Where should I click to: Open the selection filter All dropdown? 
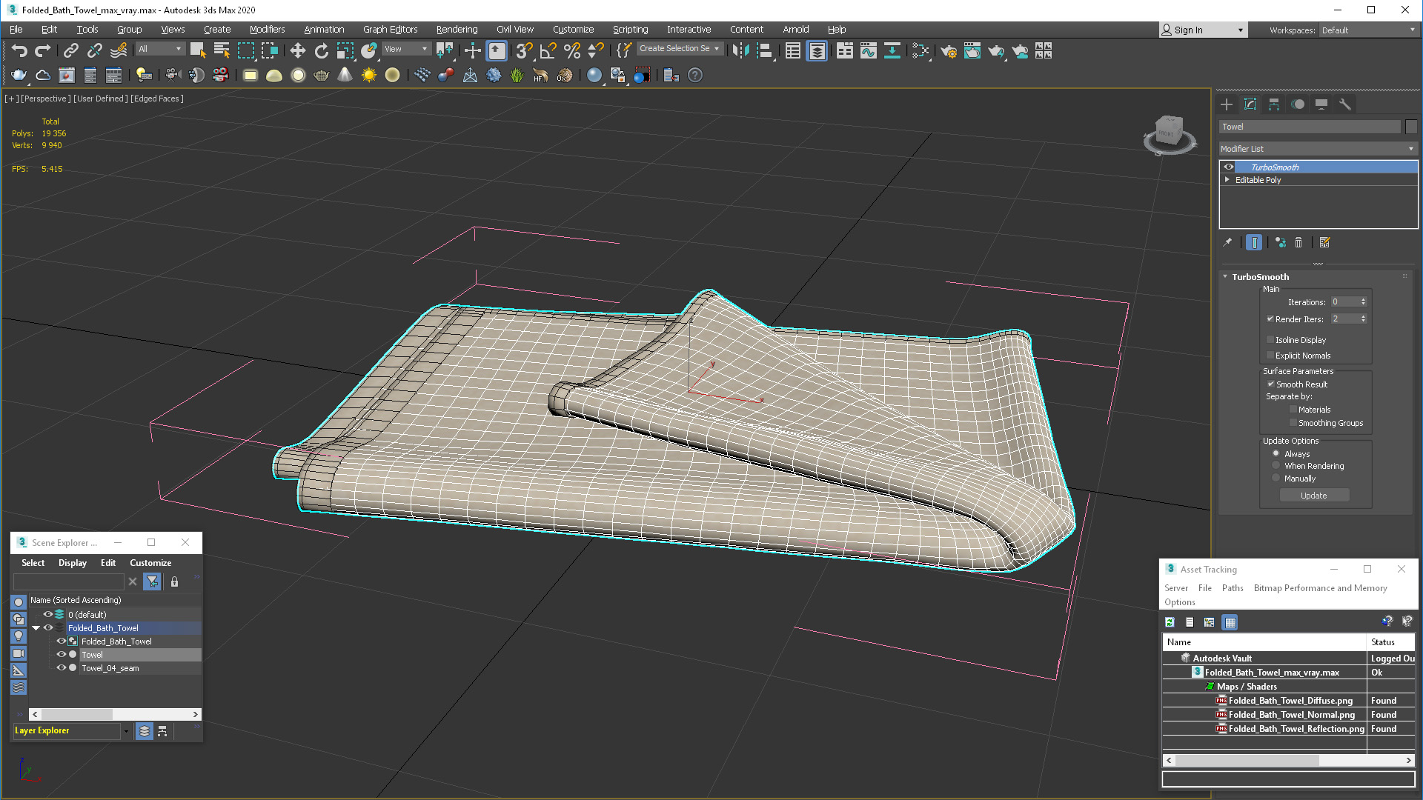(160, 49)
